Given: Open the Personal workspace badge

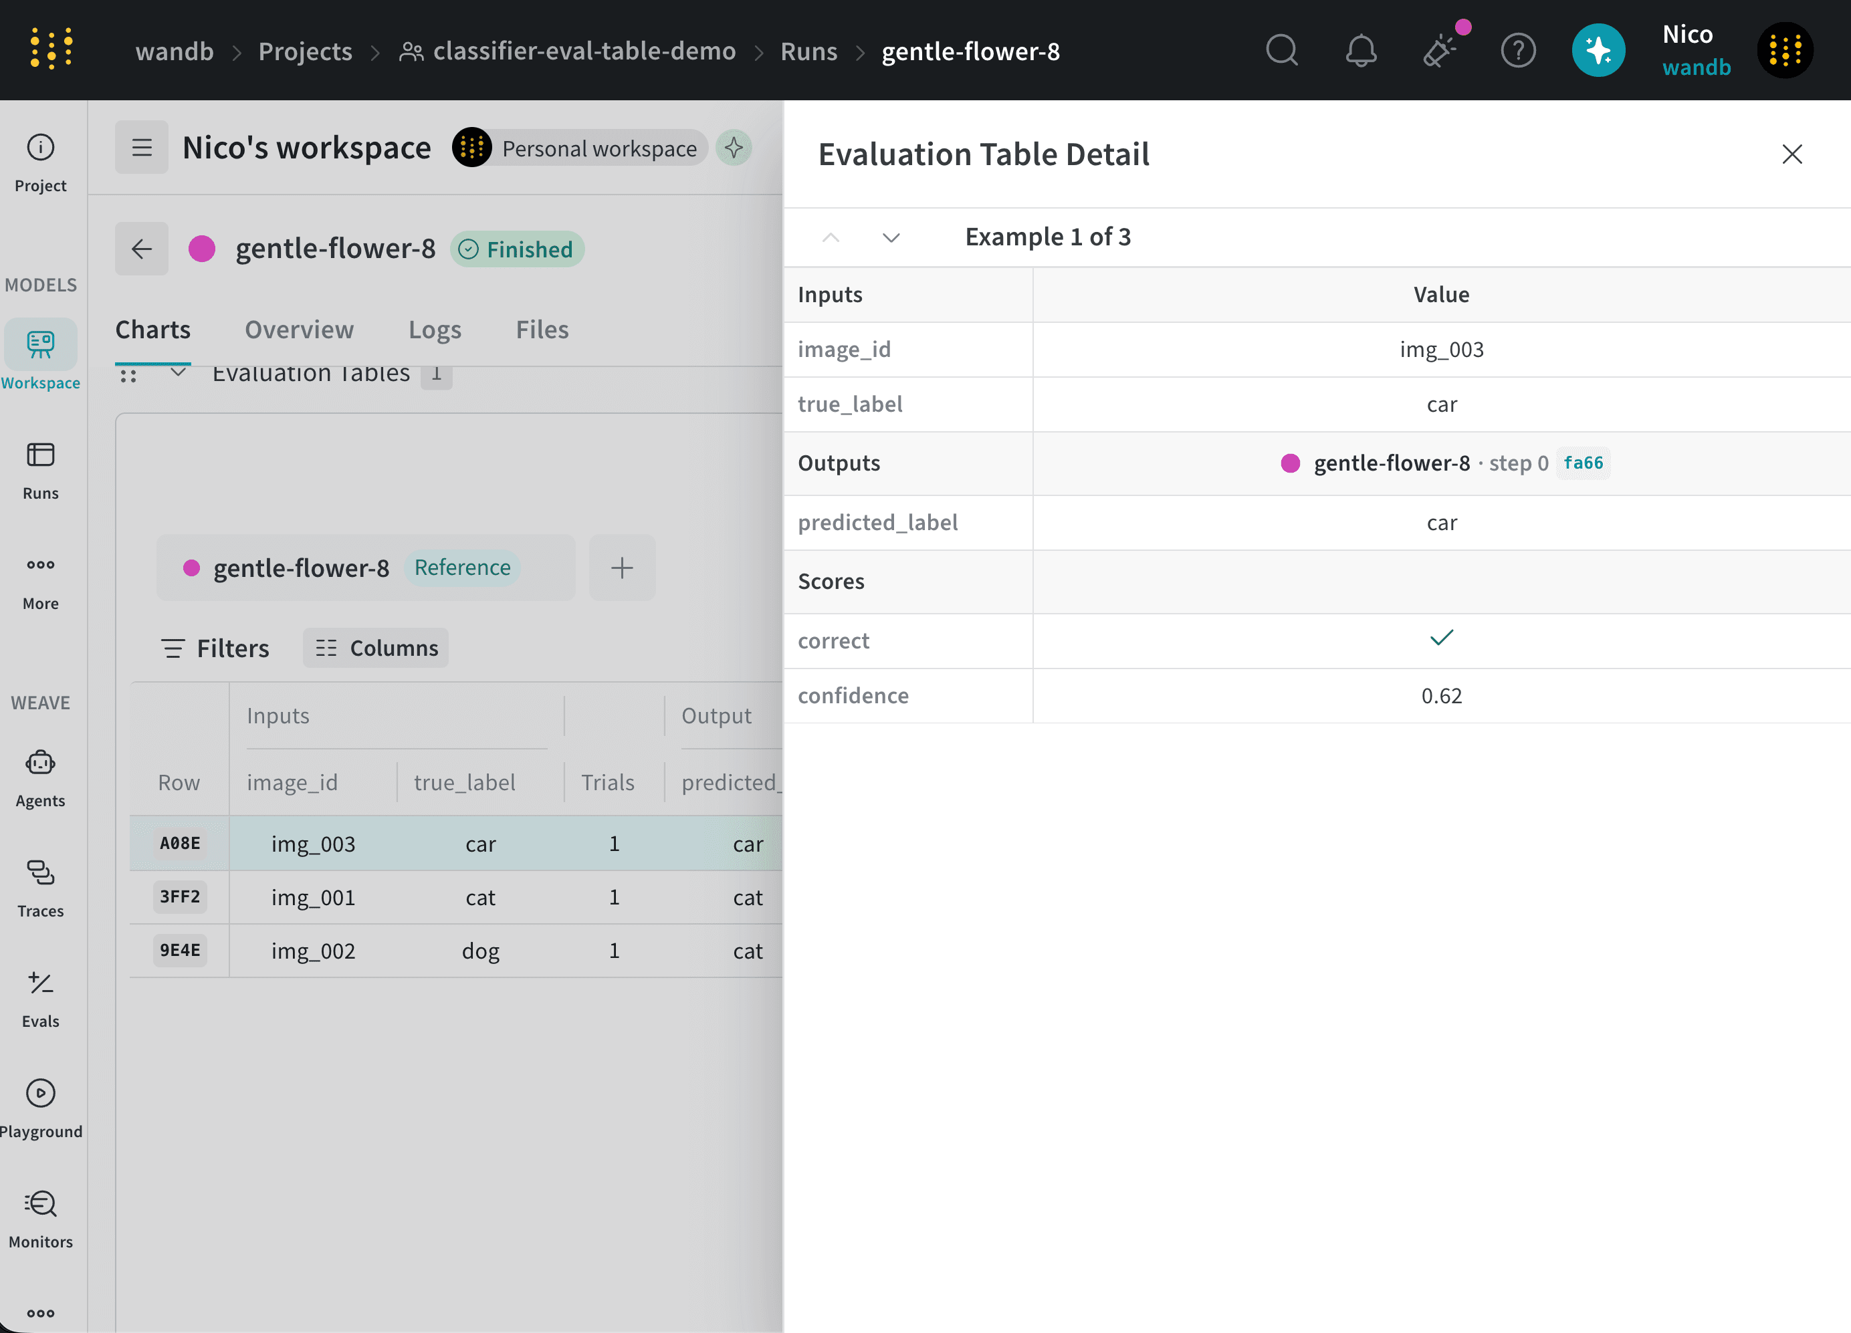Looking at the screenshot, I should (580, 148).
